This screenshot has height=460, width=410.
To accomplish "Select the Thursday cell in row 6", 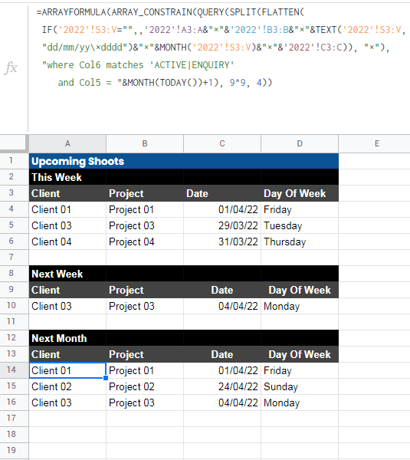I will (x=300, y=242).
